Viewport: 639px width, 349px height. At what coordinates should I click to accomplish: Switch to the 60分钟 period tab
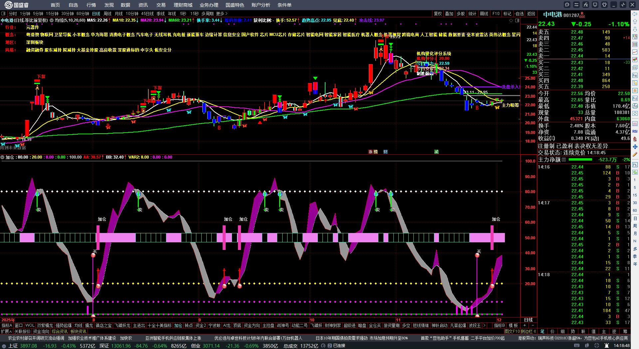coord(83,14)
